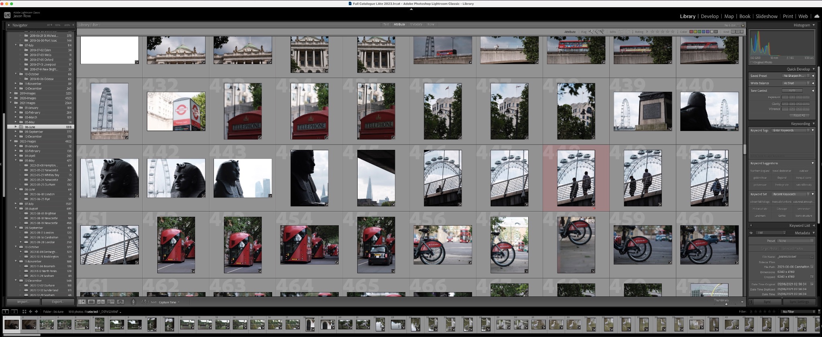Open the Develop module
The image size is (822, 337).
tap(710, 16)
